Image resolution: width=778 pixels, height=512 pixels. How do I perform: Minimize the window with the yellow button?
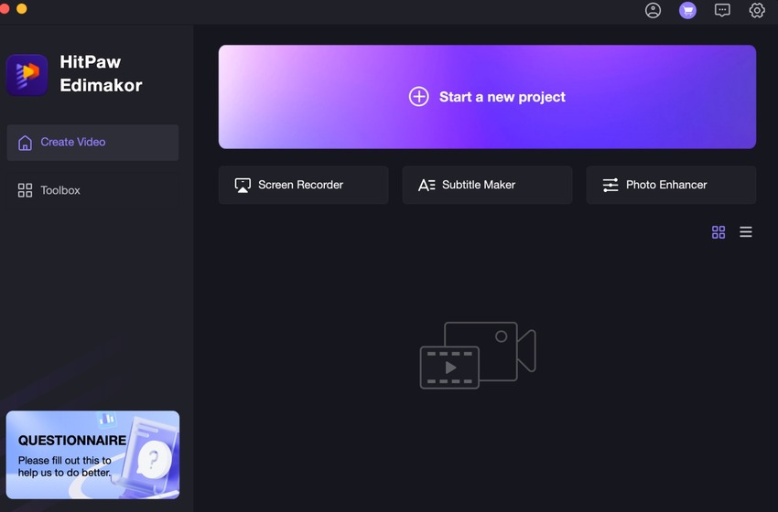click(21, 8)
